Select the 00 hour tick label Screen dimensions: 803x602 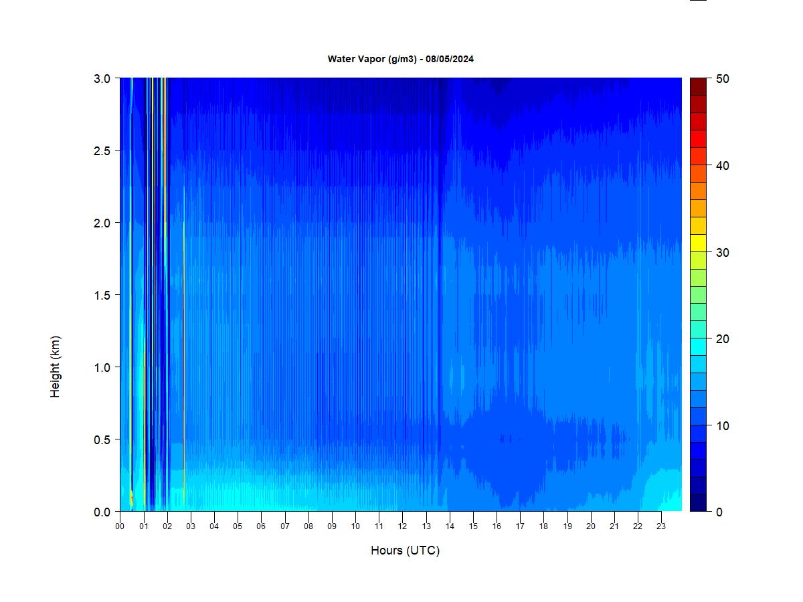click(x=120, y=526)
